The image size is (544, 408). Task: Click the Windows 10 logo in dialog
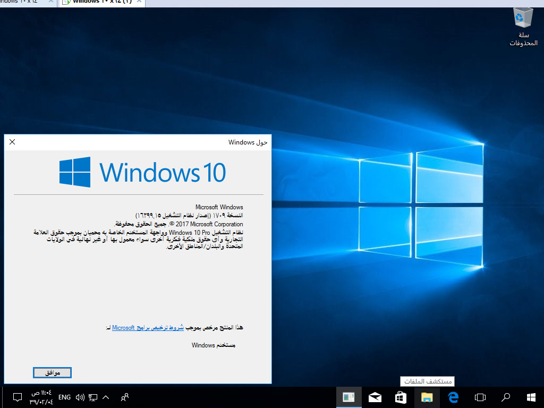[x=142, y=172]
